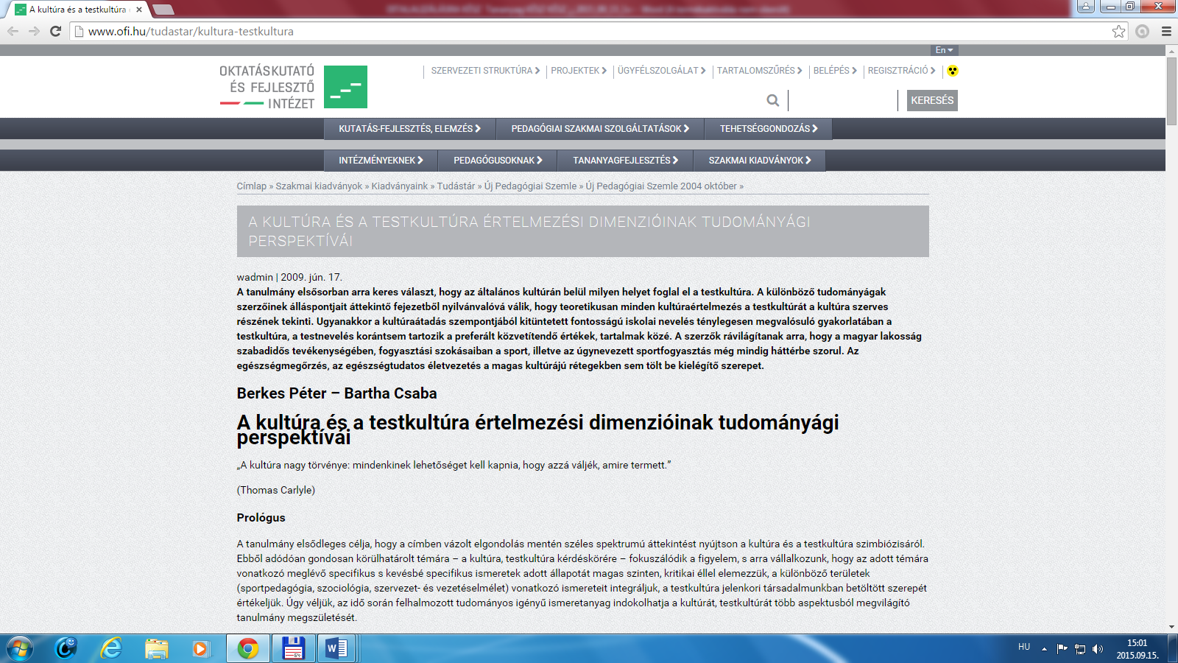This screenshot has width=1178, height=663.
Task: Open the Regisztráció link
Action: click(901, 71)
